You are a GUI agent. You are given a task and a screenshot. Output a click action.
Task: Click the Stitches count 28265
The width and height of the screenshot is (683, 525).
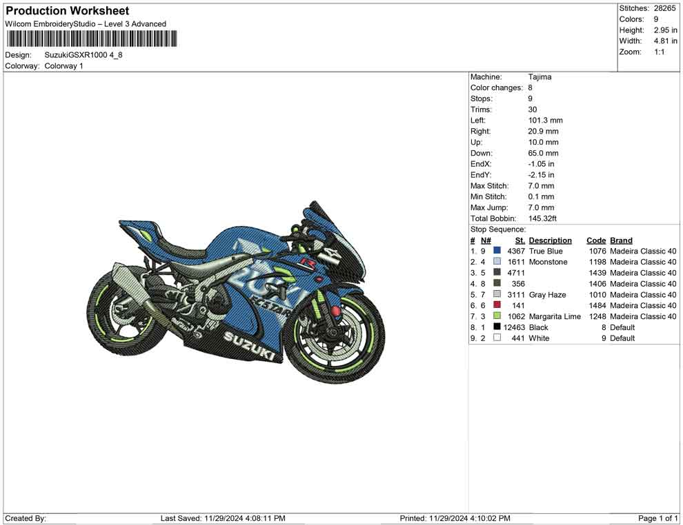(x=664, y=8)
